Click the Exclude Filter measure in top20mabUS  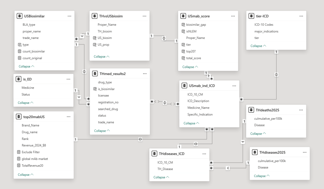pos(31,152)
